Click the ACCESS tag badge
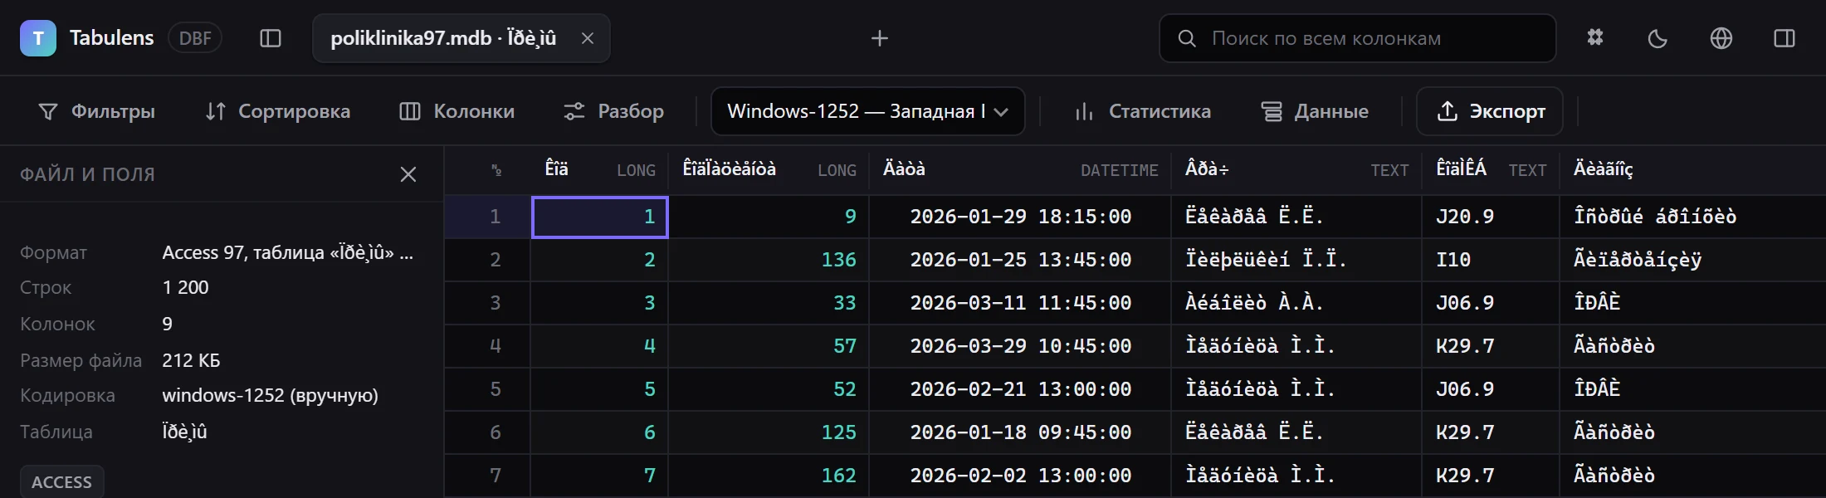This screenshot has height=498, width=1826. [x=61, y=481]
